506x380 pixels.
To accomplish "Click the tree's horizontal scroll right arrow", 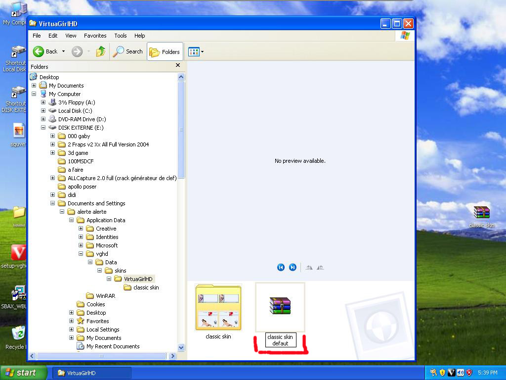I will pyautogui.click(x=172, y=356).
